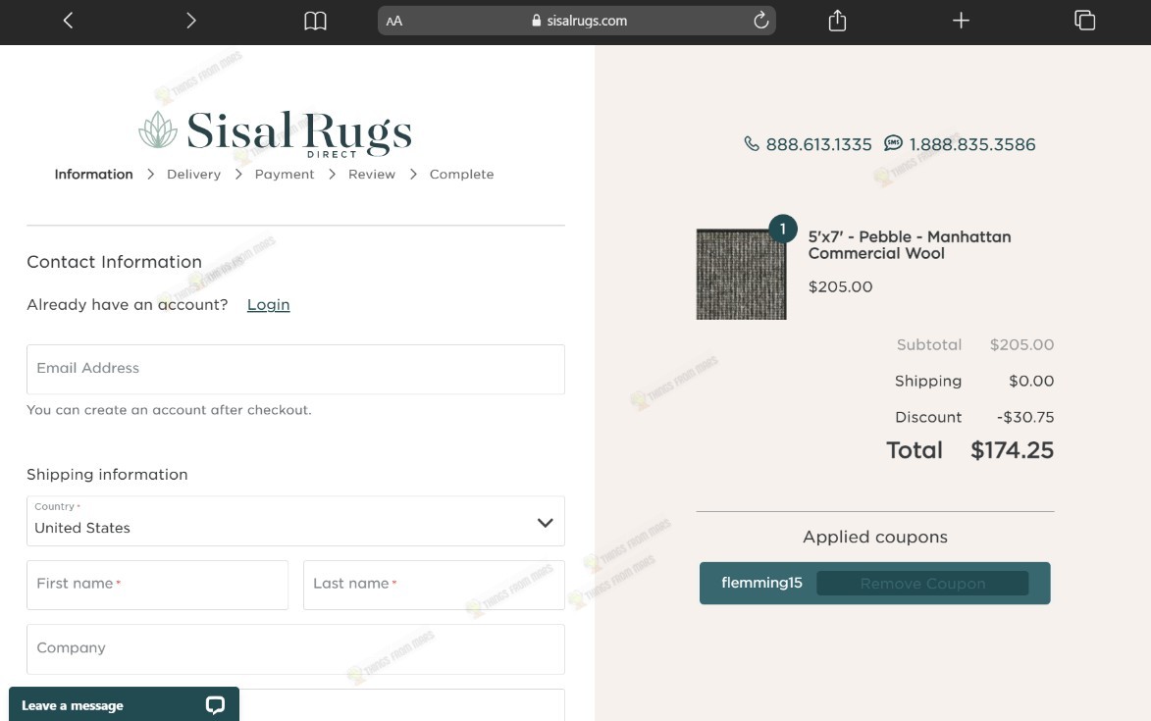
Task: Click the Shipping $0.00 value
Action: point(1031,382)
